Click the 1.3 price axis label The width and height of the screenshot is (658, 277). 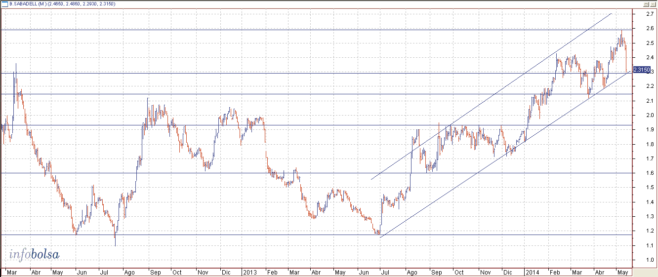650,216
